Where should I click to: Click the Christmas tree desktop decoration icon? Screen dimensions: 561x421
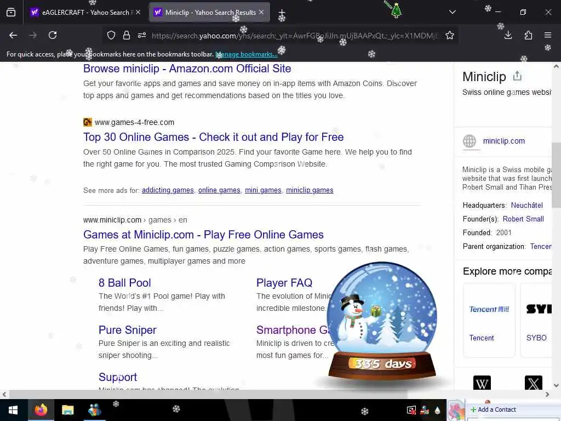[396, 10]
